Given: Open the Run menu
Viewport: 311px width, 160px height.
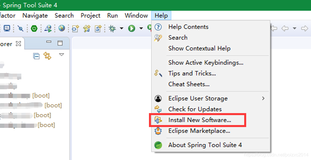Looking at the screenshot, I should [113, 15].
